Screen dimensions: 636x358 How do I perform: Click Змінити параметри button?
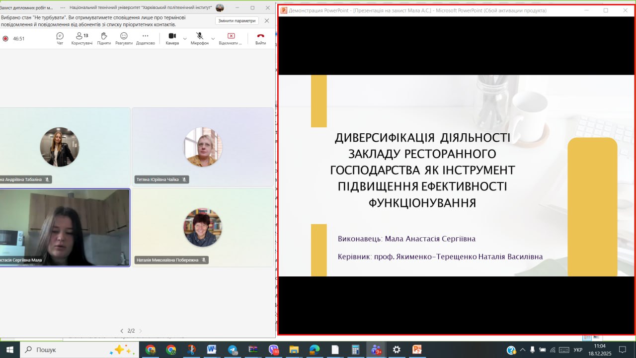click(x=237, y=21)
